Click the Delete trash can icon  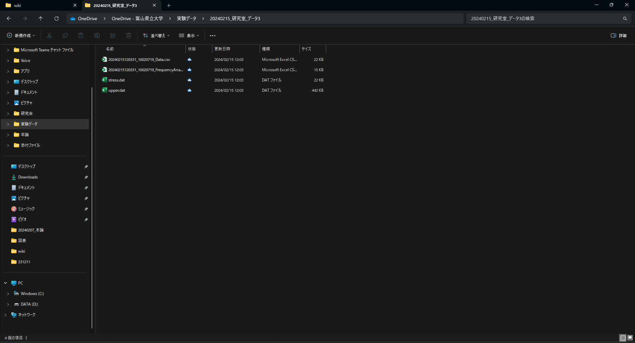click(129, 35)
